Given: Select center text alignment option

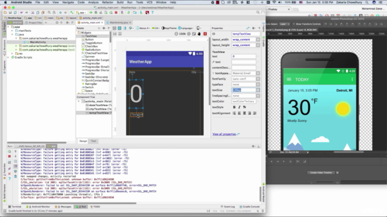Looking at the screenshot, I should [x=244, y=113].
